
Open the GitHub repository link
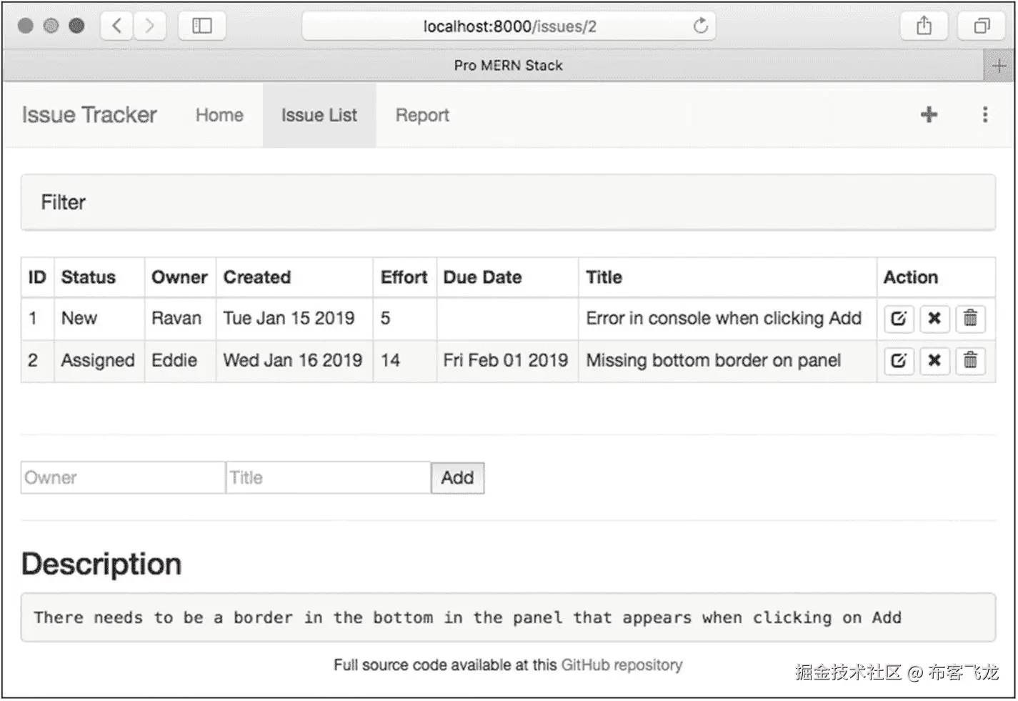pyautogui.click(x=622, y=665)
